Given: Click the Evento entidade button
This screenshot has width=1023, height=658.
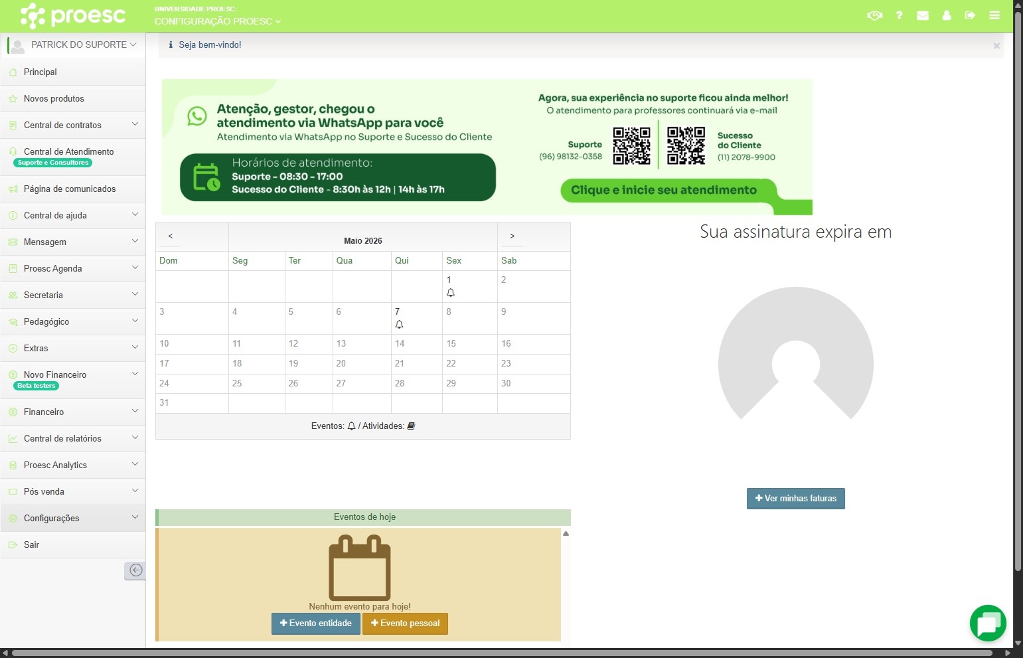Looking at the screenshot, I should coord(316,623).
